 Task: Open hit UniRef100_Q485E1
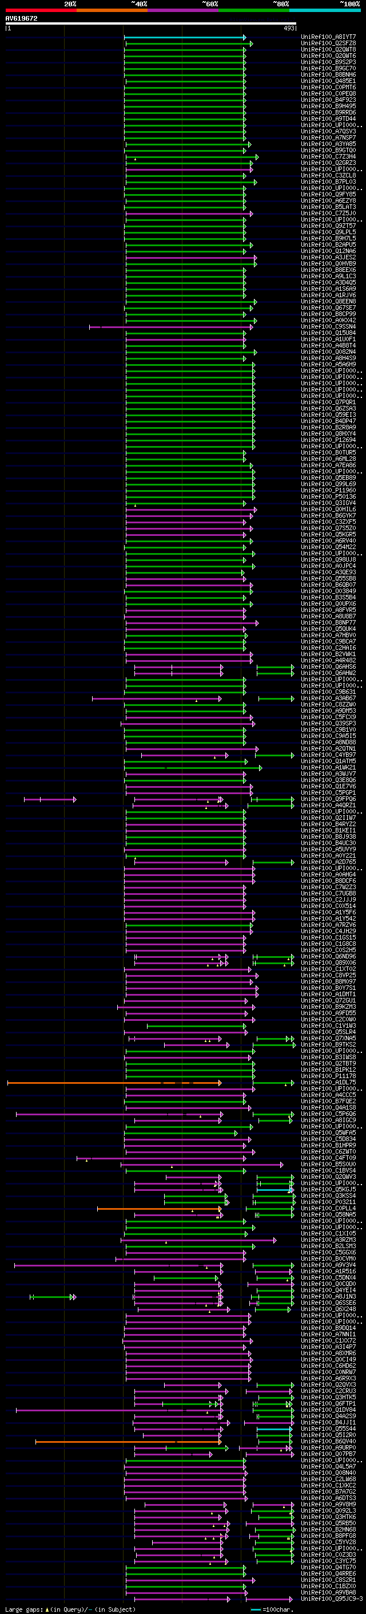click(x=328, y=81)
